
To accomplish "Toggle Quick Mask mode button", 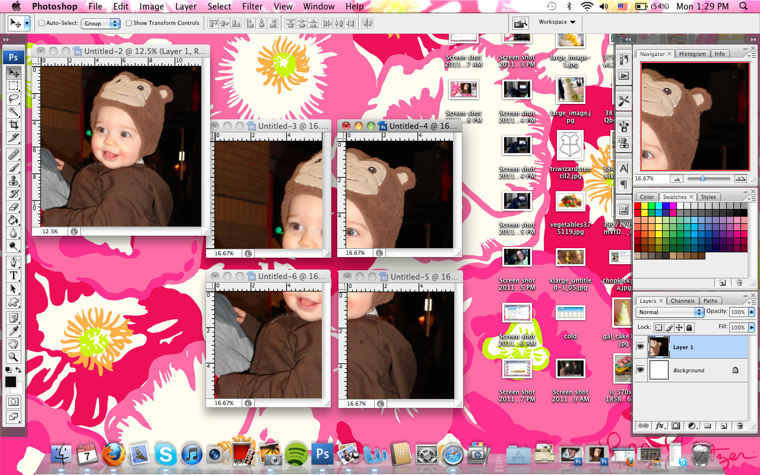I will (13, 401).
